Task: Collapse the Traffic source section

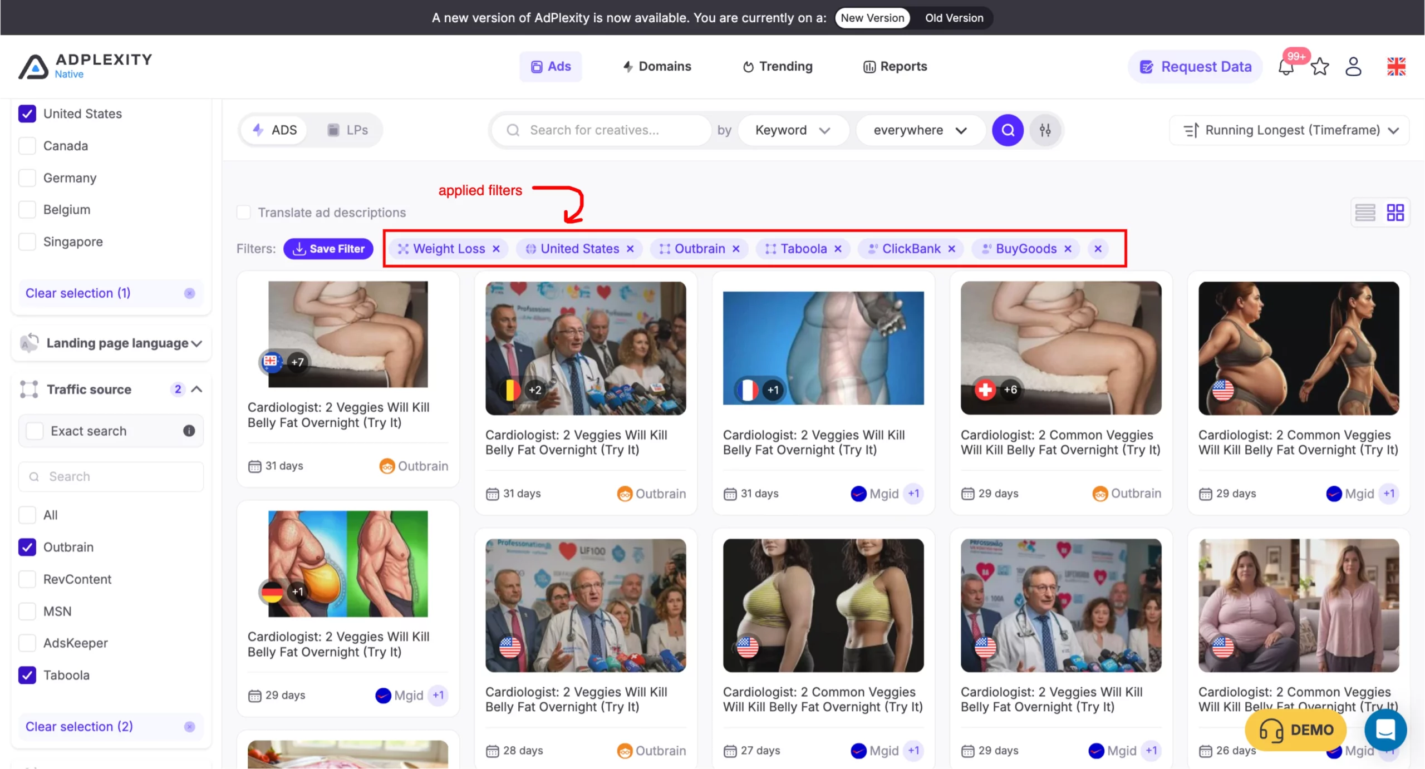Action: [x=111, y=390]
